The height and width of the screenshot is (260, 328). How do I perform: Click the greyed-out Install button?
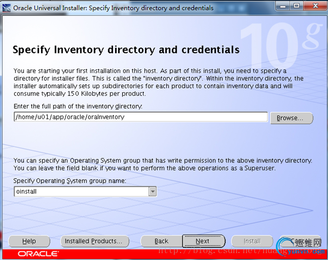coord(252,241)
